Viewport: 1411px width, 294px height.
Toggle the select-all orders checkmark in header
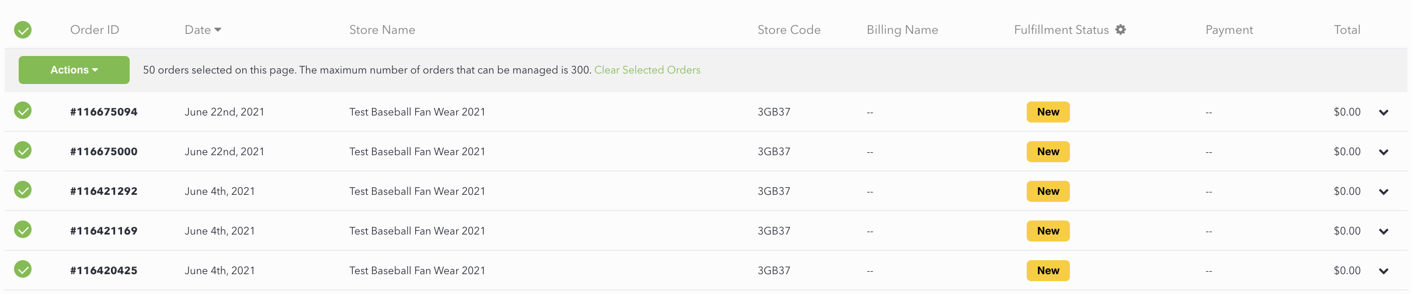tap(23, 30)
